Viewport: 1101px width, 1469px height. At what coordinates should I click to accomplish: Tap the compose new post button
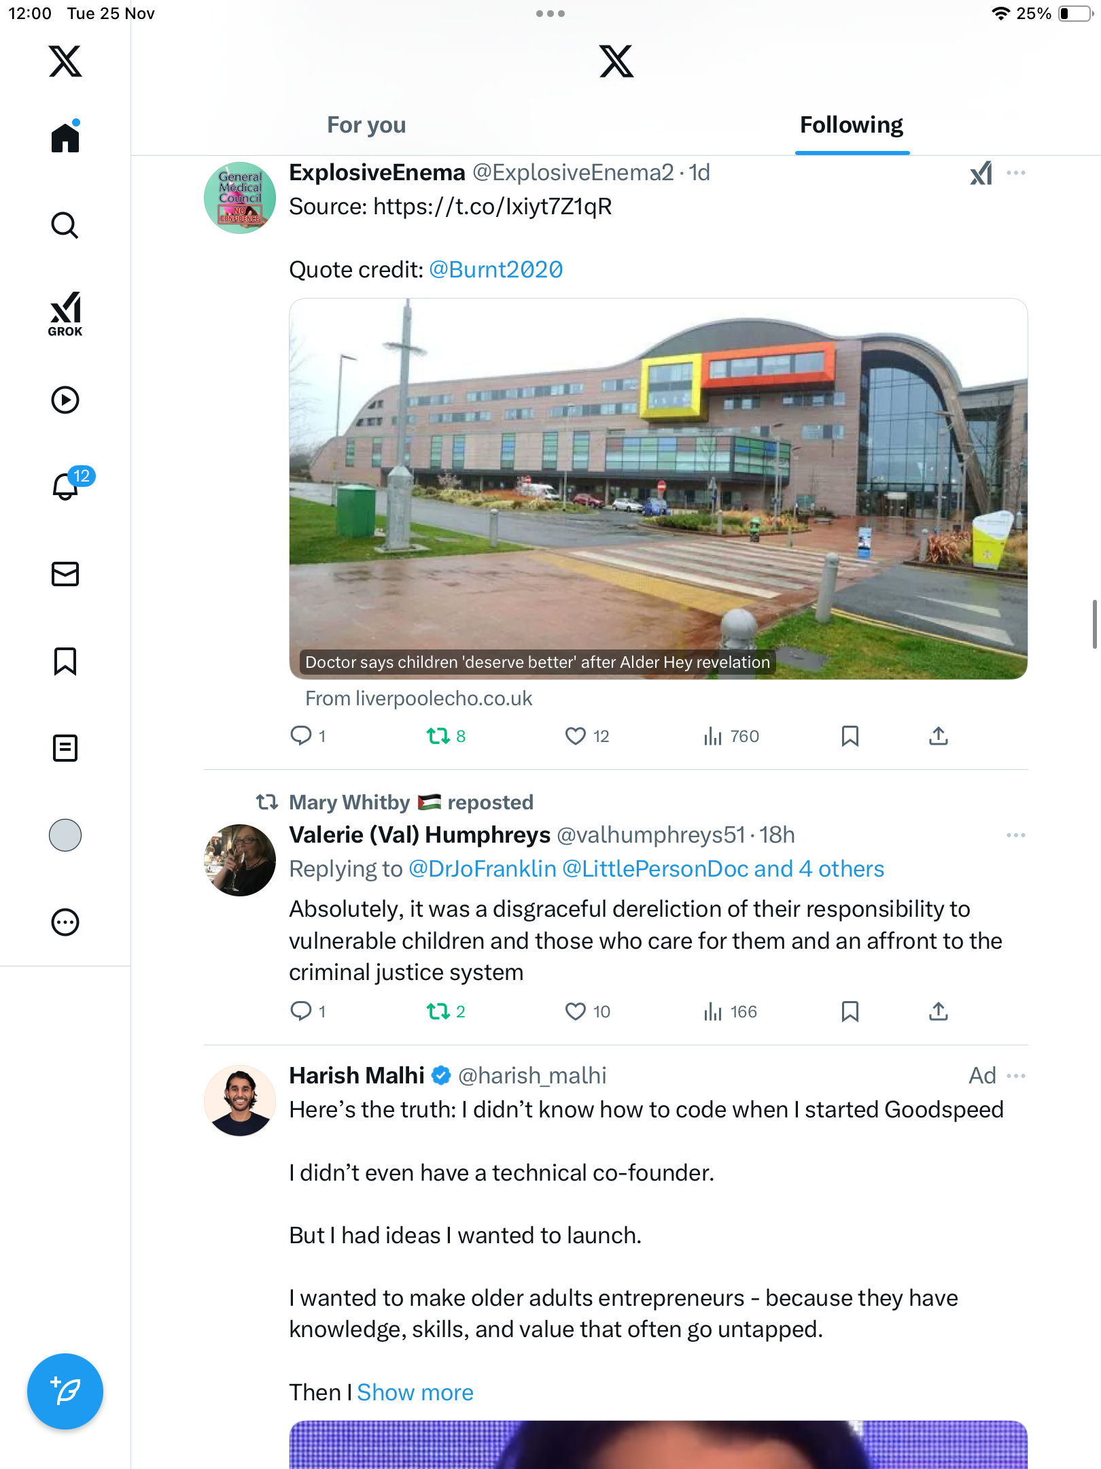[x=65, y=1391]
